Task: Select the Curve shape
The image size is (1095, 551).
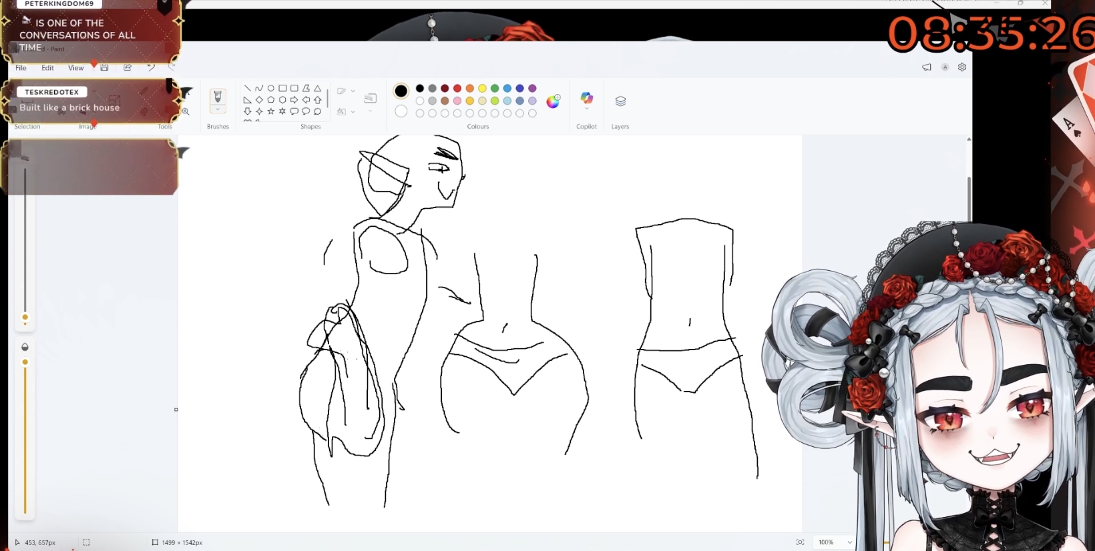Action: coord(259,88)
